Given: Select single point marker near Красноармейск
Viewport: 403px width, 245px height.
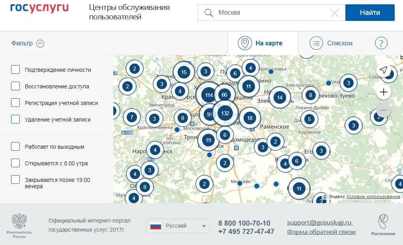Looking at the screenshot, I should pos(271,72).
